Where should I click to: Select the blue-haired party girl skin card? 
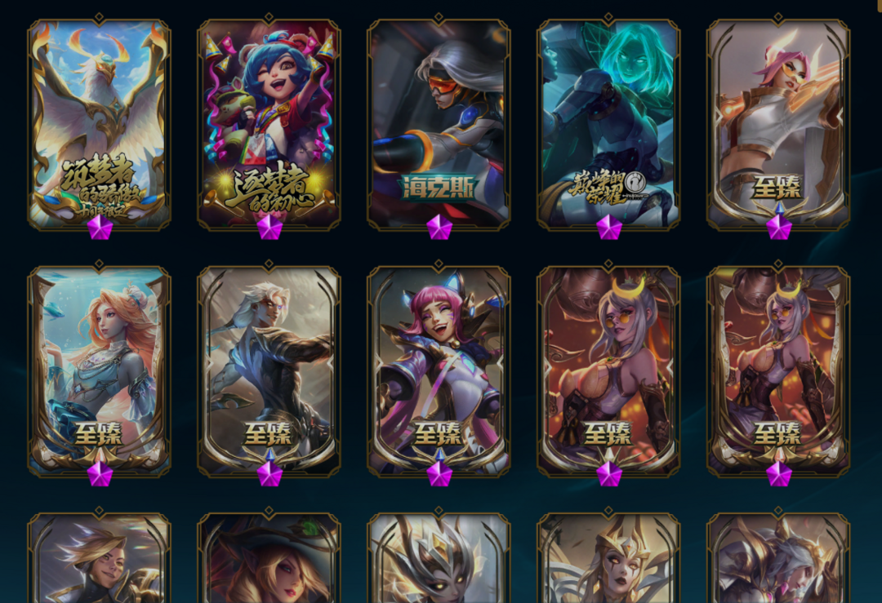(269, 124)
